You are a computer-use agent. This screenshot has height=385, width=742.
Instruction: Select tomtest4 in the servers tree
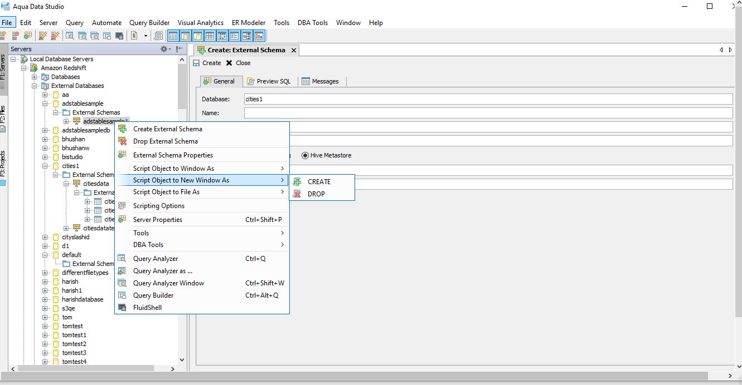click(x=74, y=362)
